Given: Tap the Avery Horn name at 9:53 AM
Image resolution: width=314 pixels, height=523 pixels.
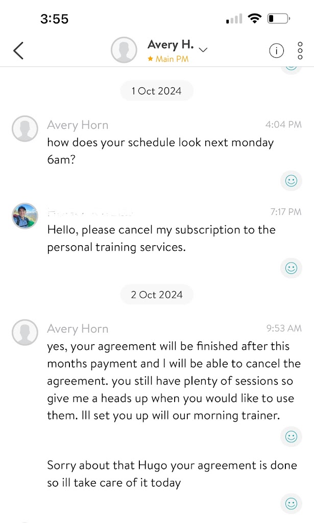Looking at the screenshot, I should (78, 329).
